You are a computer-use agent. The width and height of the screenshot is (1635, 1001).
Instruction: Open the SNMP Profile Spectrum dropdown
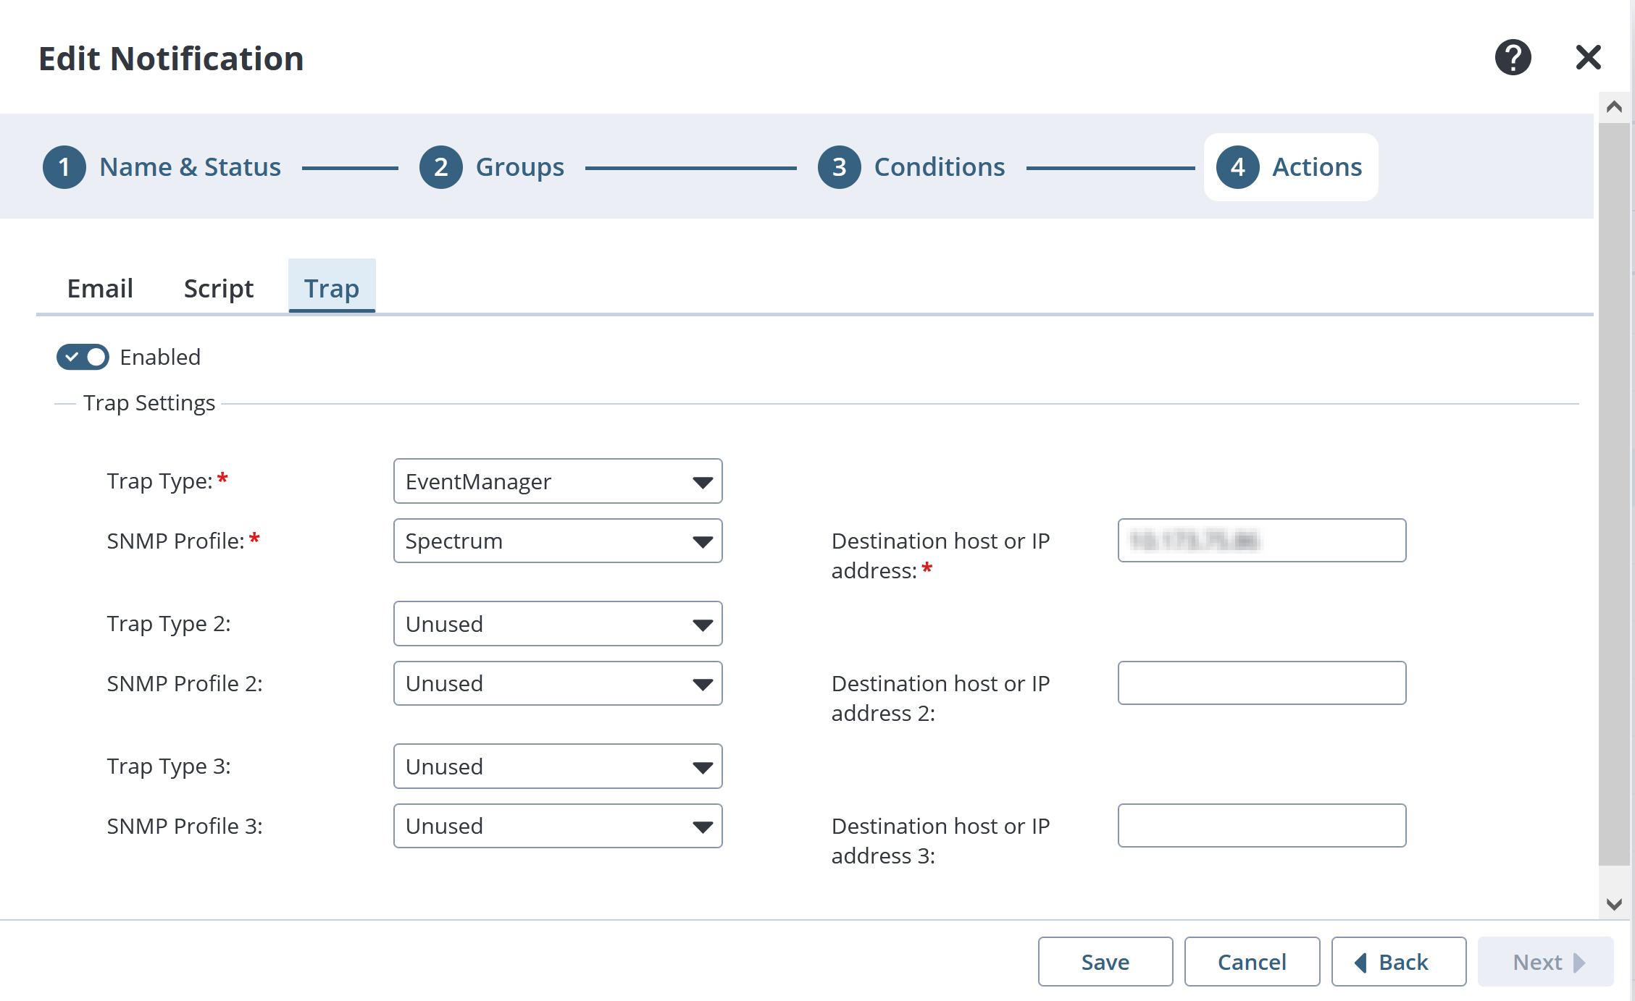558,541
